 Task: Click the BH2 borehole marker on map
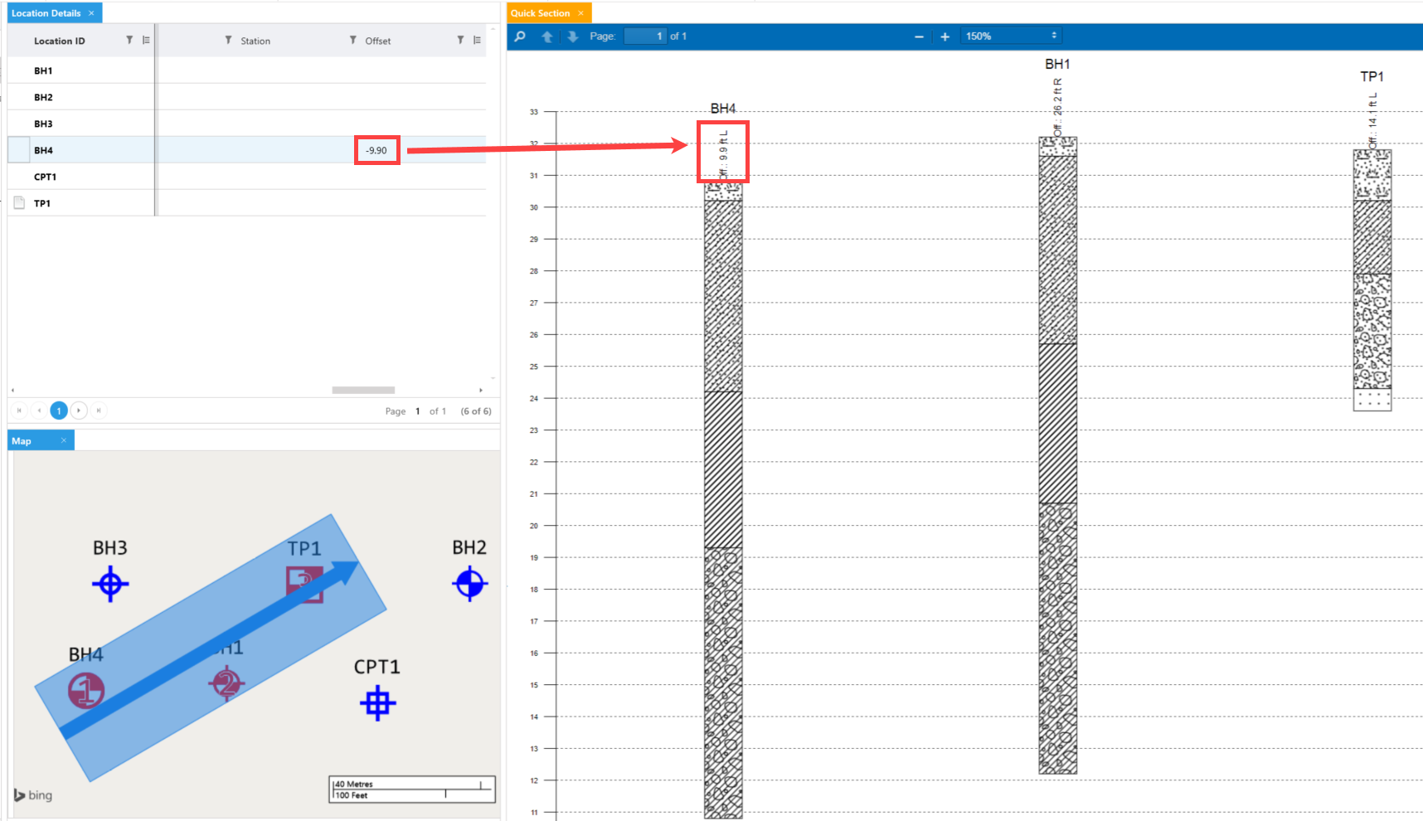click(469, 583)
